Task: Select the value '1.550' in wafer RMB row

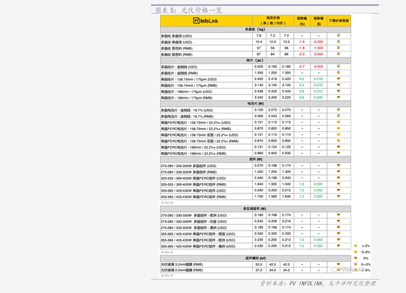Action: pyautogui.click(x=259, y=73)
